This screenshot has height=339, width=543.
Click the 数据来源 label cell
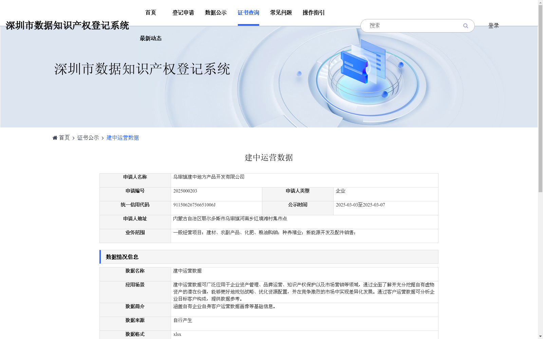135,324
